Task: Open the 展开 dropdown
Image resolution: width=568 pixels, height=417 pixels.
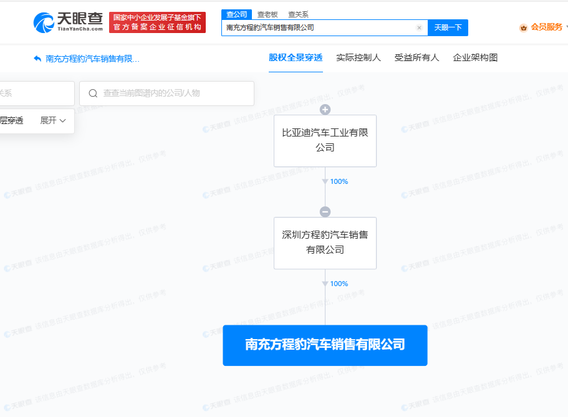Action: (53, 120)
